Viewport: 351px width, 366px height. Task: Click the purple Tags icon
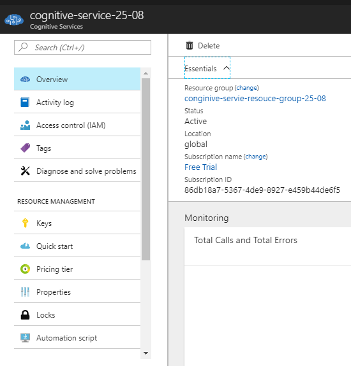pos(26,148)
